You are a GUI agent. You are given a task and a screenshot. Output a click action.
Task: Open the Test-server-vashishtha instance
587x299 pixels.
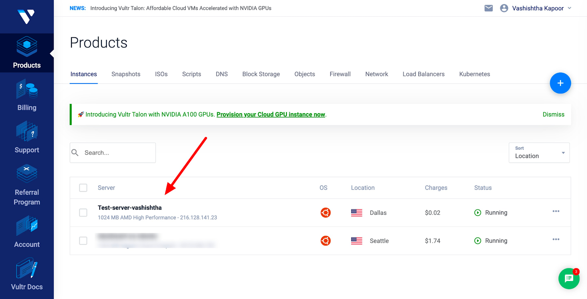[130, 208]
